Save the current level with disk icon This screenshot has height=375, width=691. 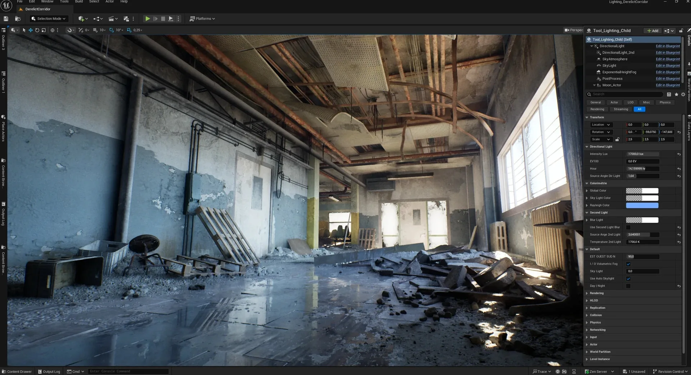(x=6, y=19)
